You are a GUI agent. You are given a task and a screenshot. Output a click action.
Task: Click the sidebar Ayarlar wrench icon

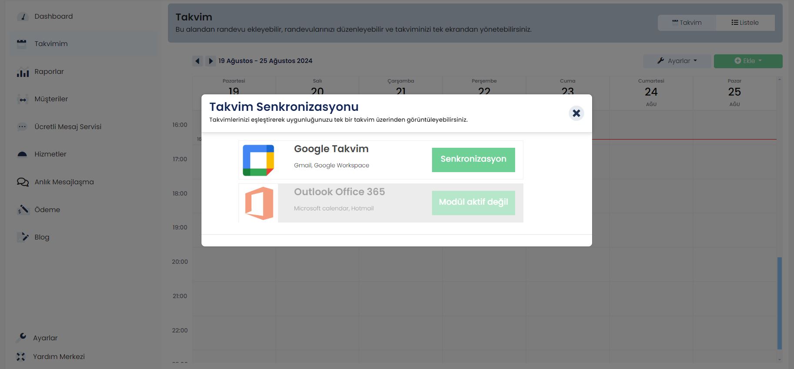21,337
